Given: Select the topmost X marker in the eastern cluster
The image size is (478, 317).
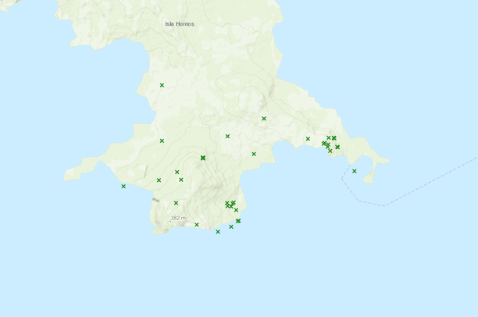Looking at the screenshot, I should click(x=334, y=137).
